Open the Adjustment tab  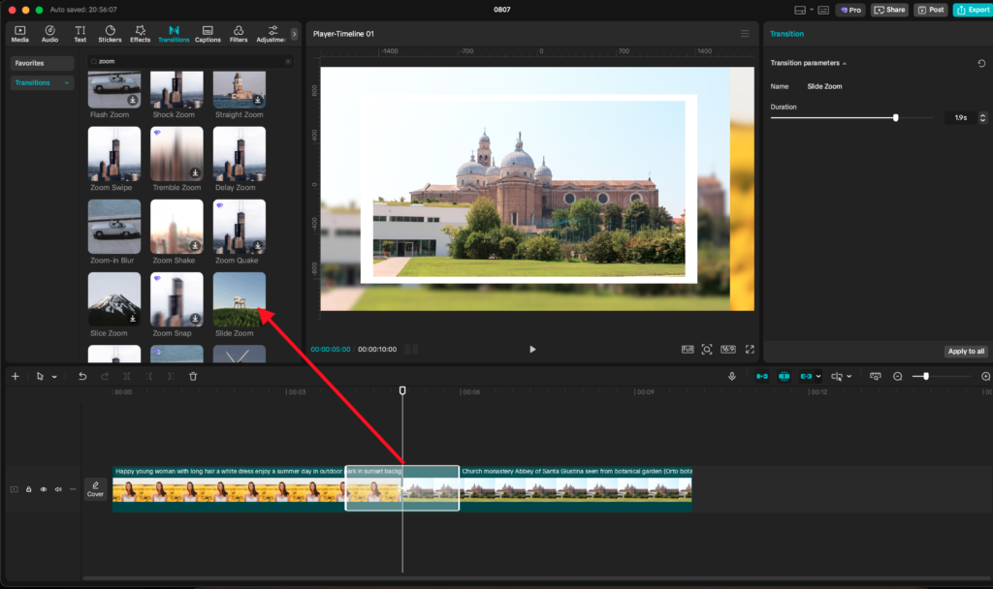click(x=272, y=34)
